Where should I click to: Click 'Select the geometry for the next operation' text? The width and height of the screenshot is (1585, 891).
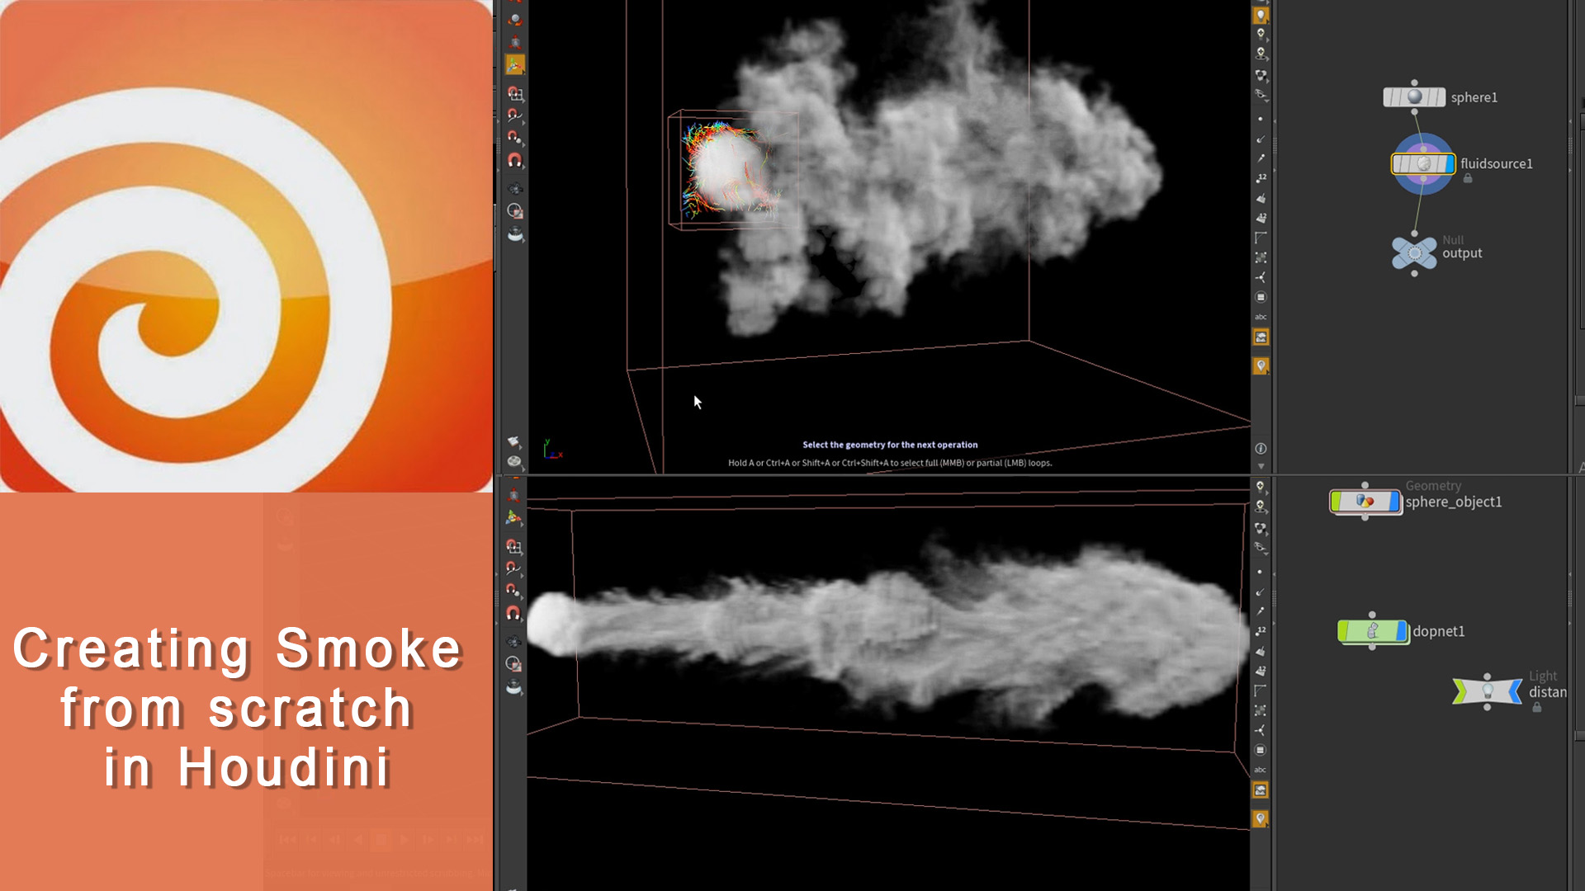coord(890,445)
